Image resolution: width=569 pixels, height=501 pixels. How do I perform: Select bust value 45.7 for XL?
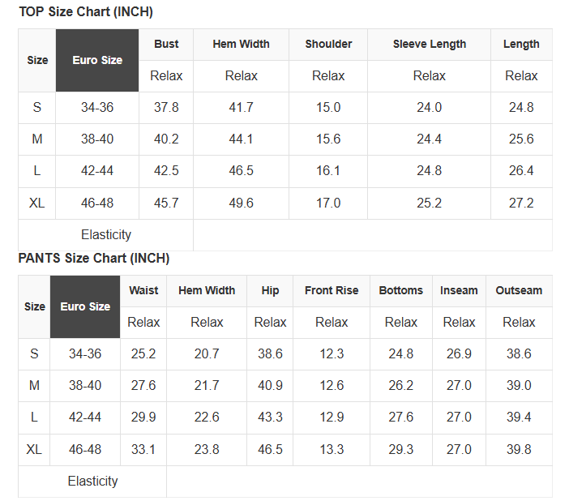(166, 203)
